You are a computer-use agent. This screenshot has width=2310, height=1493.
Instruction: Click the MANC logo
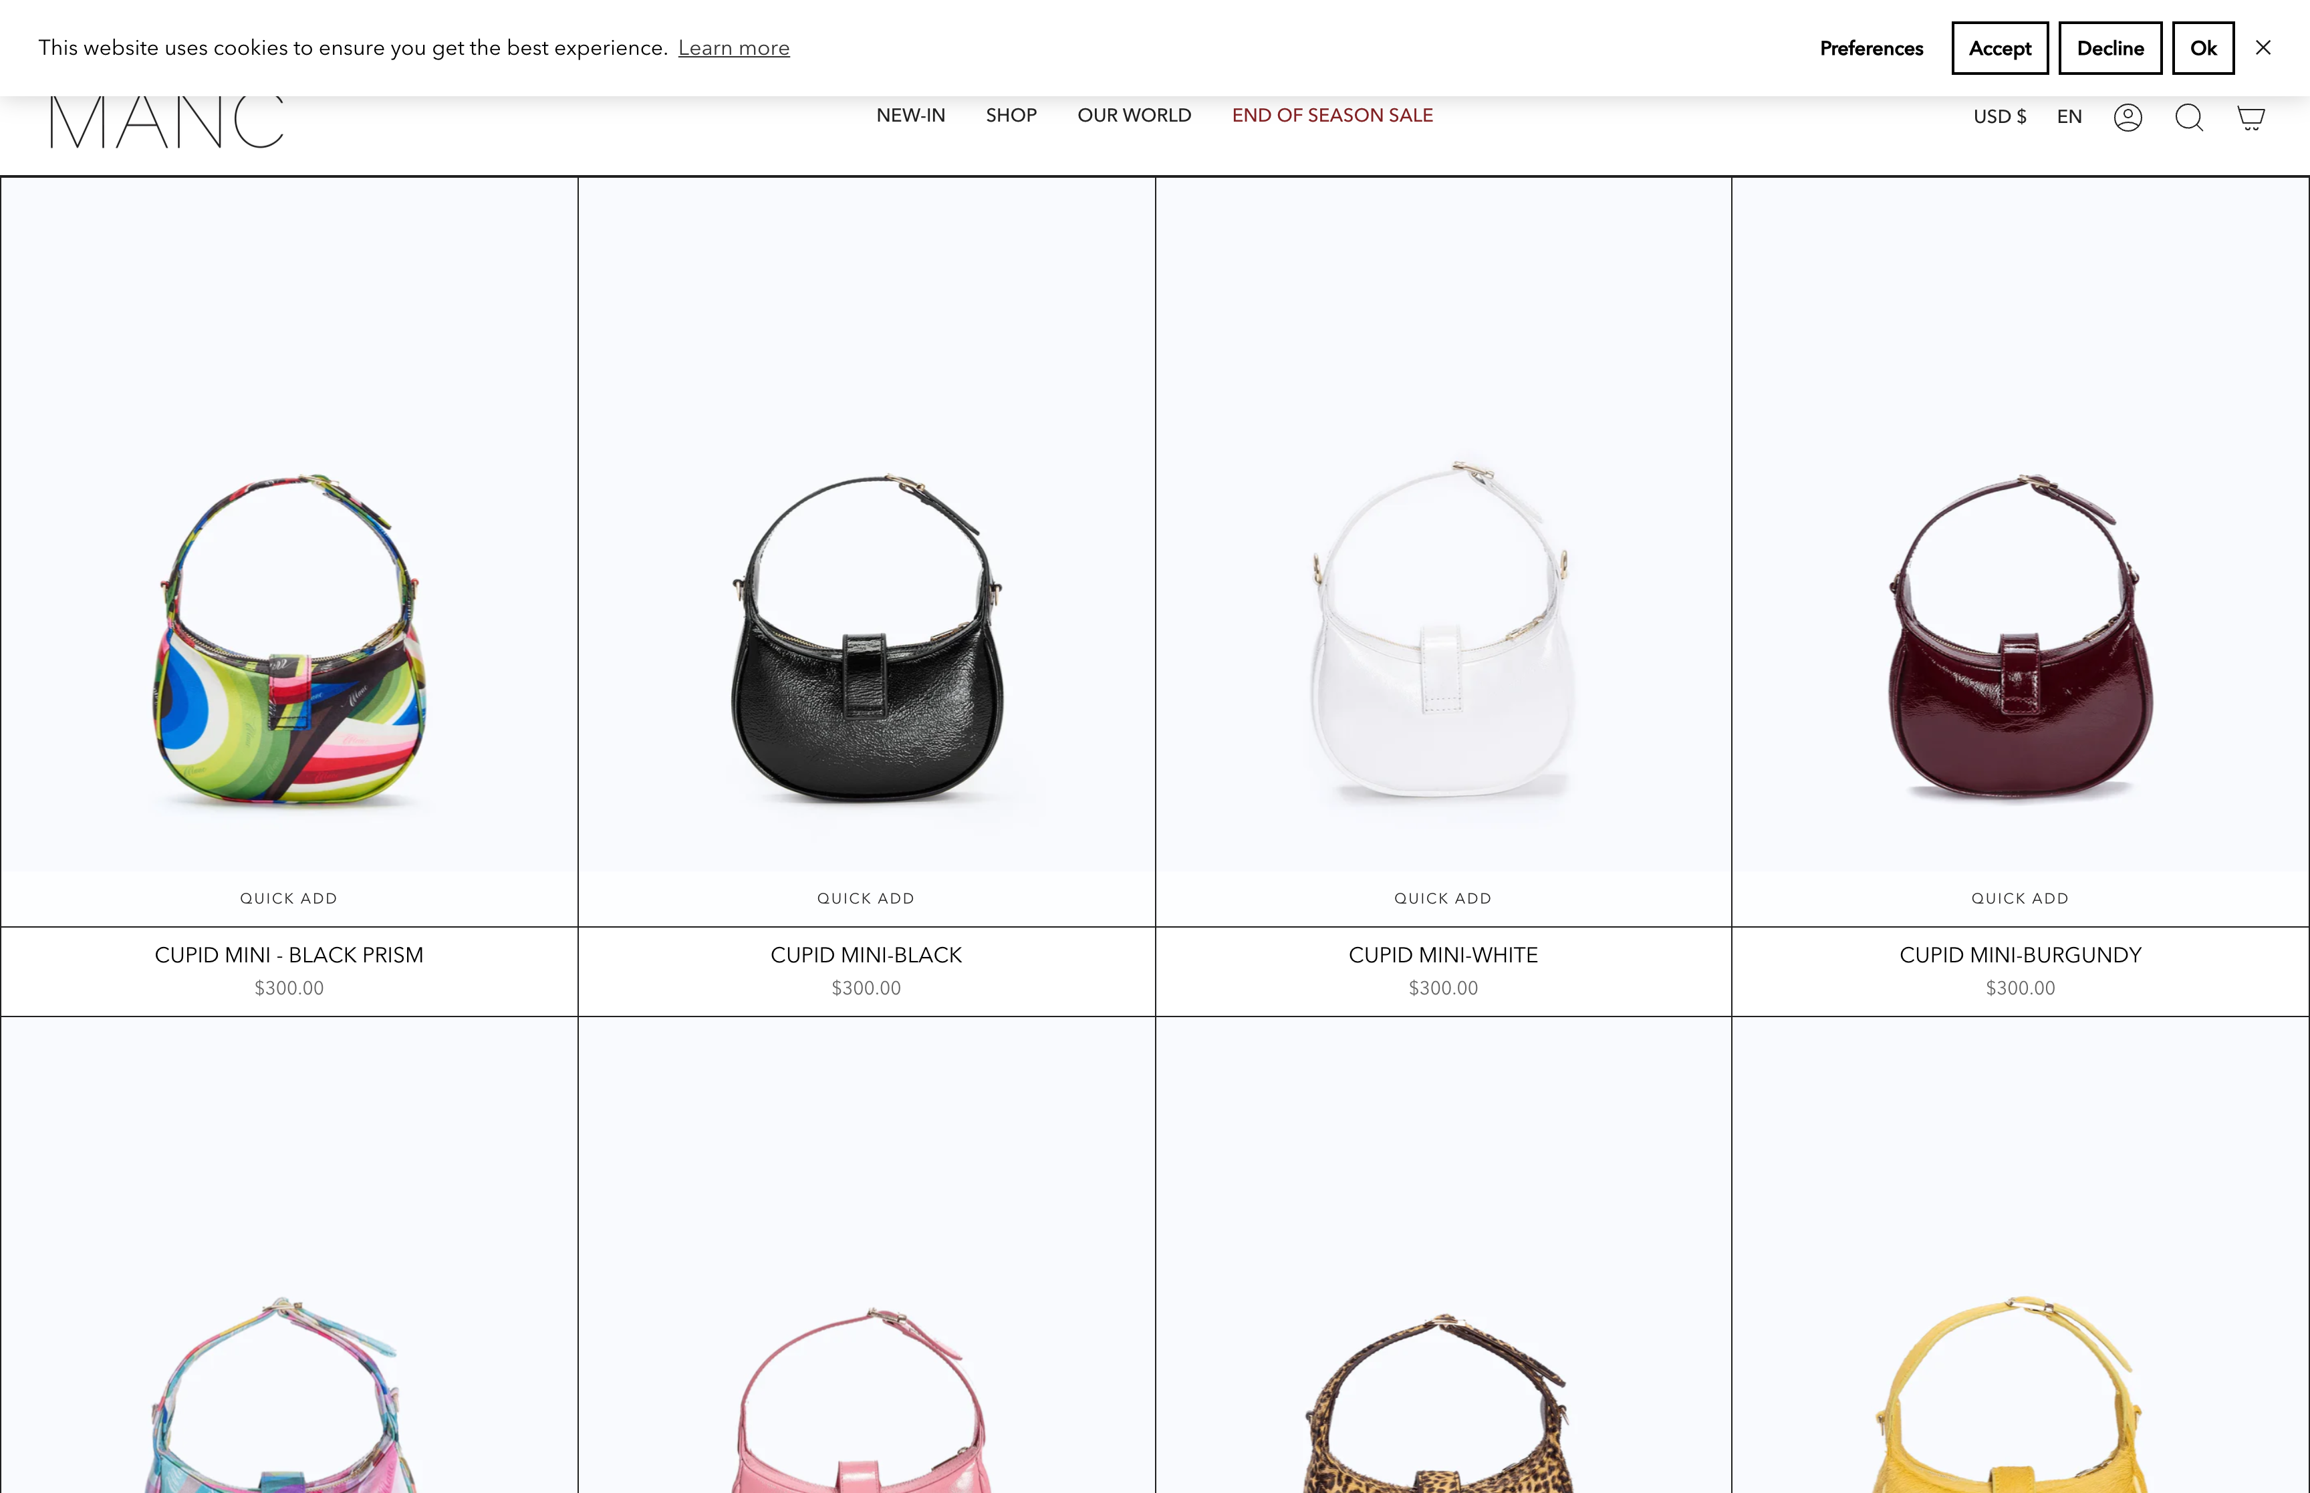coord(166,122)
